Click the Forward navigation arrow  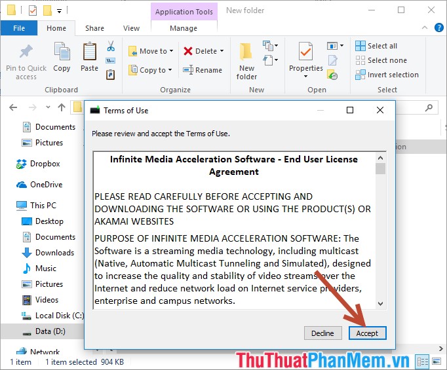click(33, 107)
